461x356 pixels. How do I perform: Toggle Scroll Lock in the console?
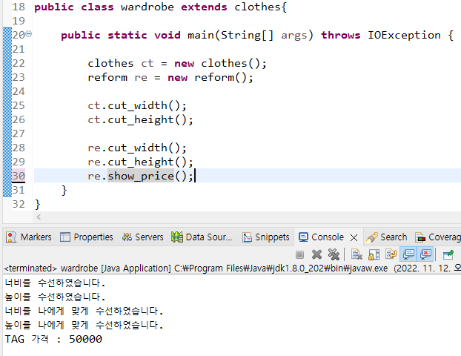pos(374,254)
